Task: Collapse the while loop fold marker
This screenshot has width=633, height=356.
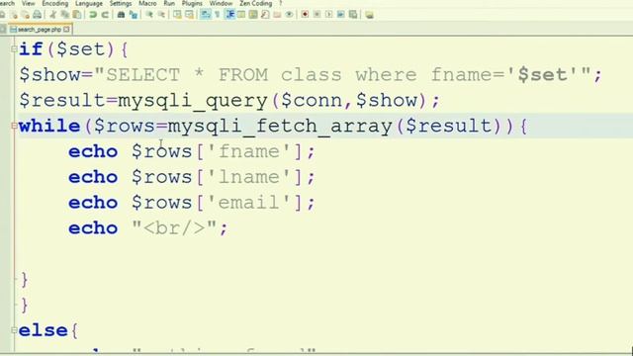Action: pos(14,126)
